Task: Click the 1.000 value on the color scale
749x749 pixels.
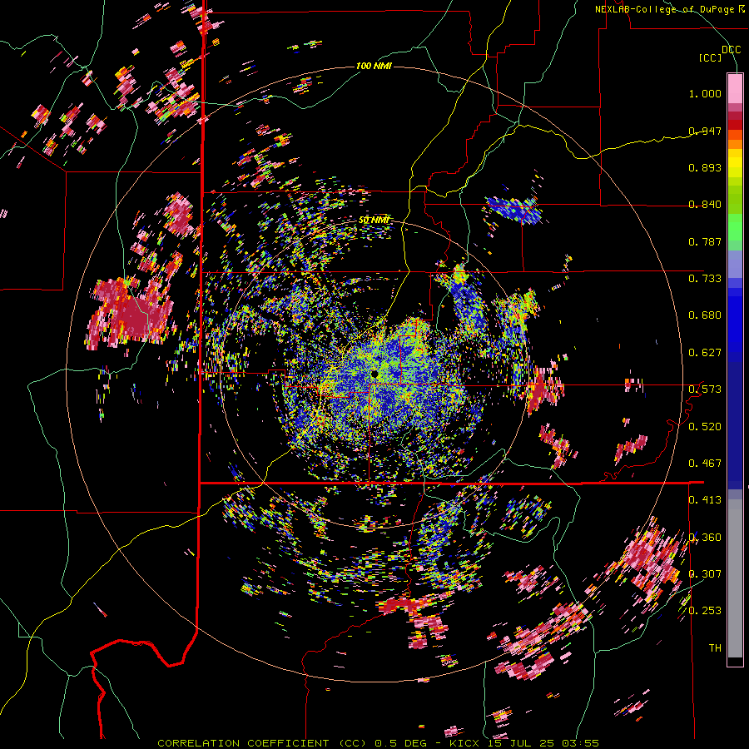Action: click(x=705, y=93)
